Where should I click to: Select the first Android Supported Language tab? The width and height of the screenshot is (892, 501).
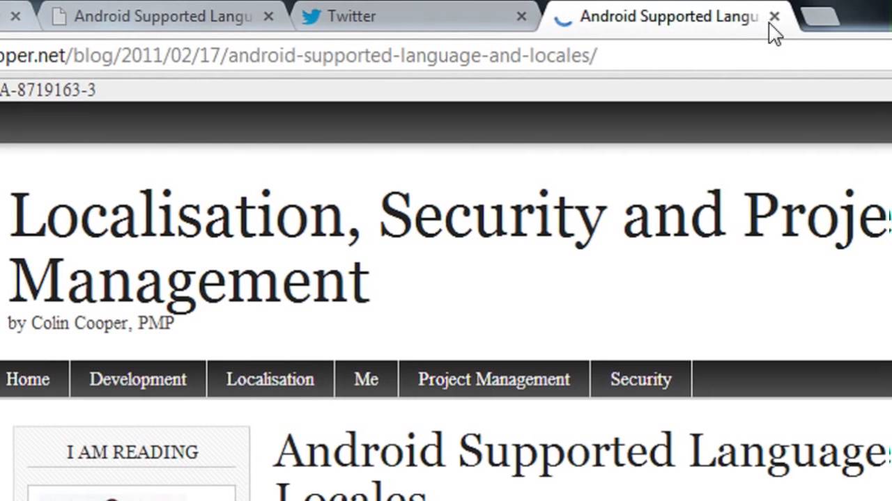coord(162,17)
